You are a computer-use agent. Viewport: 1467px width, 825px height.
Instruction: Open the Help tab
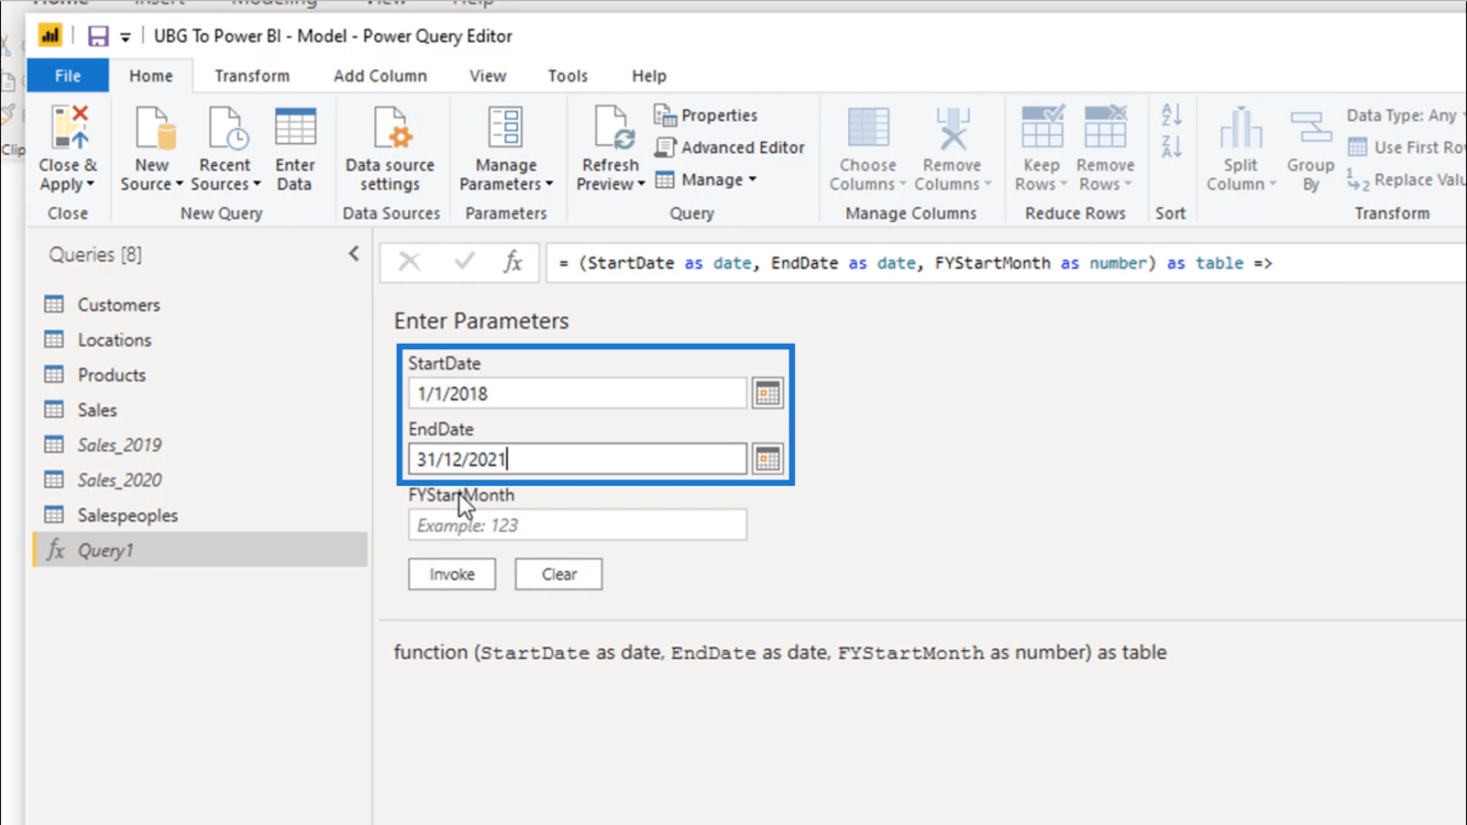(x=649, y=76)
